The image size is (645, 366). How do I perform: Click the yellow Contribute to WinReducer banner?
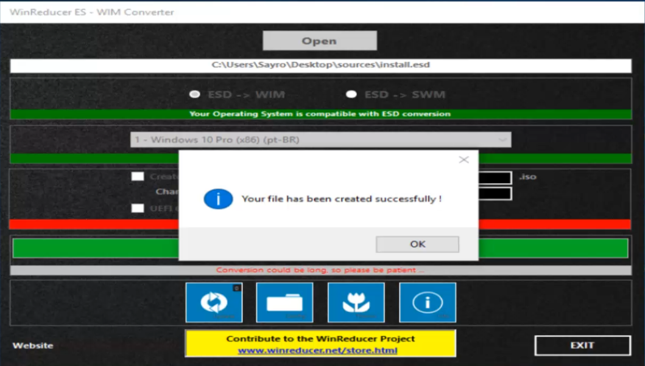pos(320,339)
